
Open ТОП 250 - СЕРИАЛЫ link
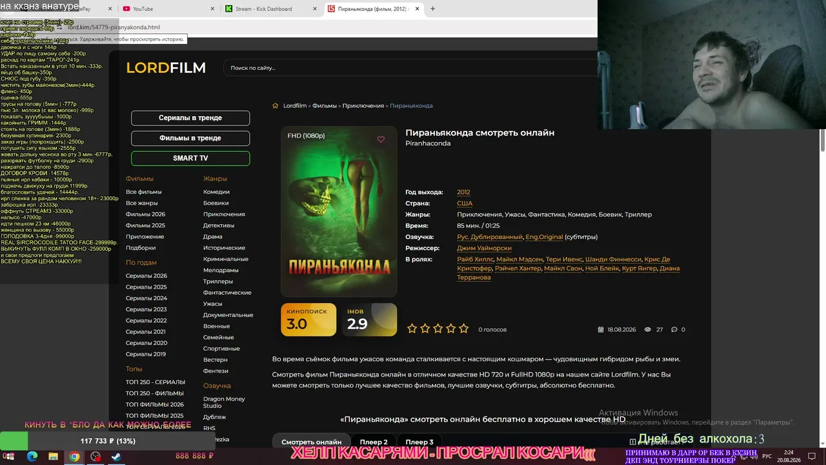click(x=156, y=382)
